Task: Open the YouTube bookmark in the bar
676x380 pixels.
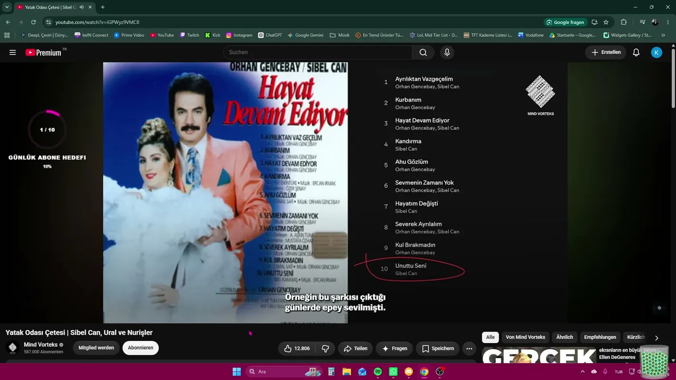Action: click(162, 35)
